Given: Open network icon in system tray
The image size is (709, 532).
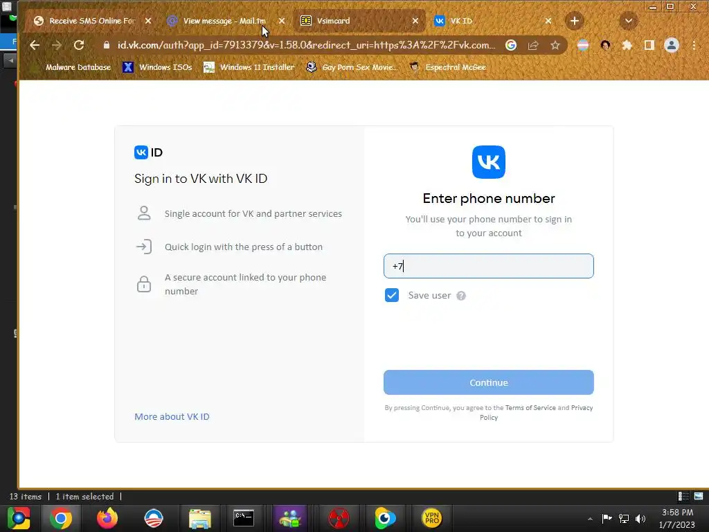Looking at the screenshot, I should tap(624, 519).
